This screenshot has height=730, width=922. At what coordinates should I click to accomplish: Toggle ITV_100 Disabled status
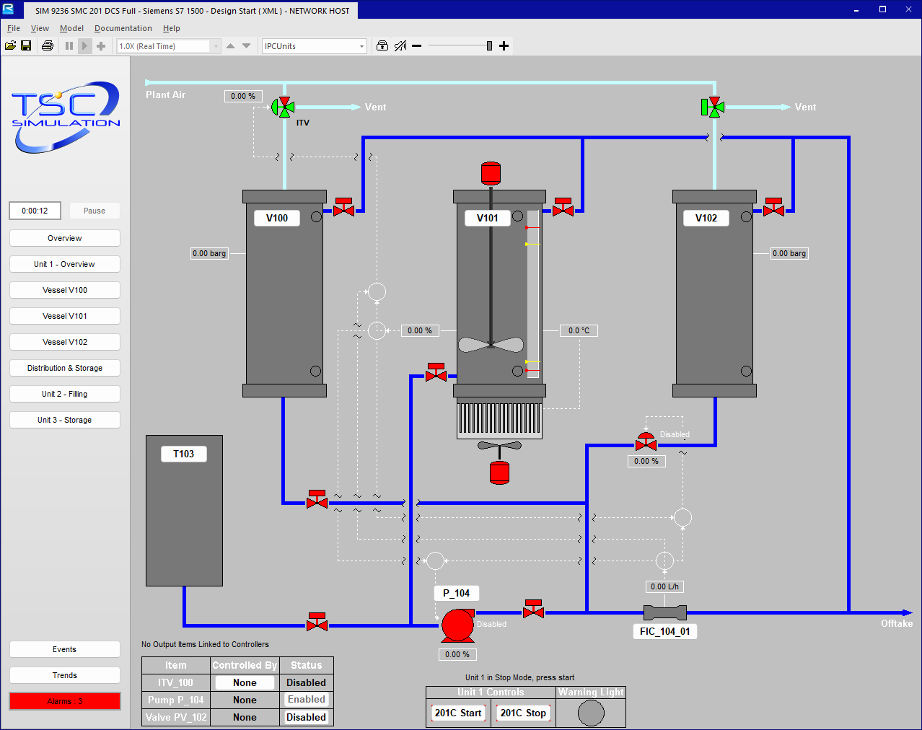[307, 682]
